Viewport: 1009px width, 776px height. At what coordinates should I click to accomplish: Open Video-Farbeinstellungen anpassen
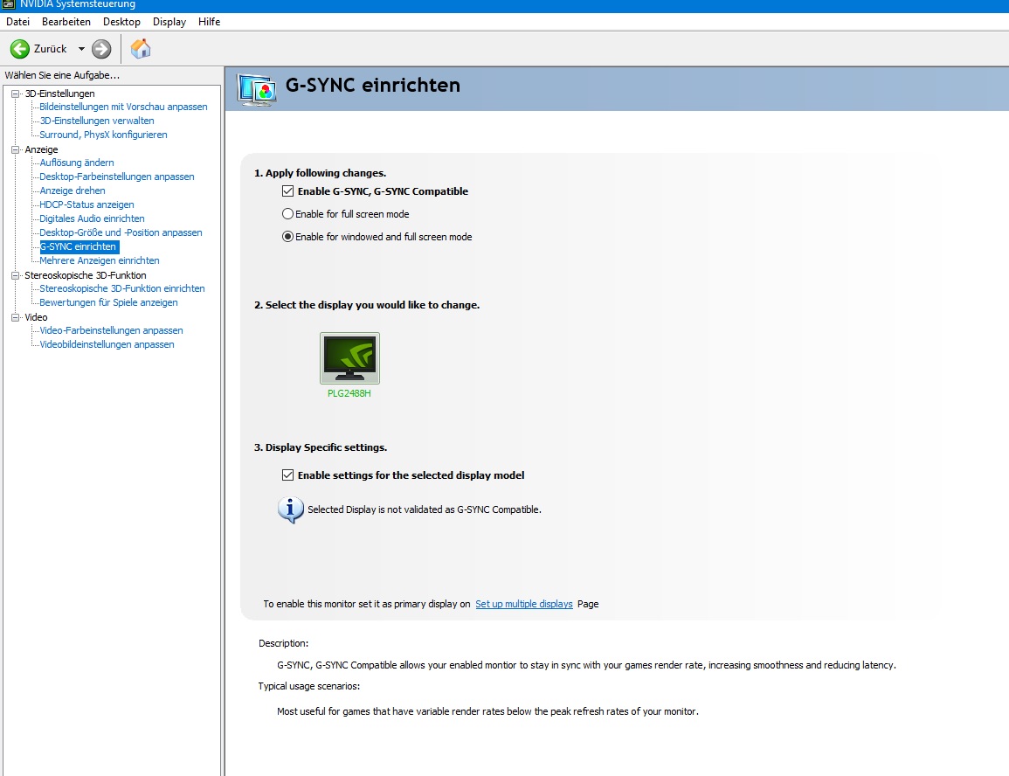[x=111, y=330]
